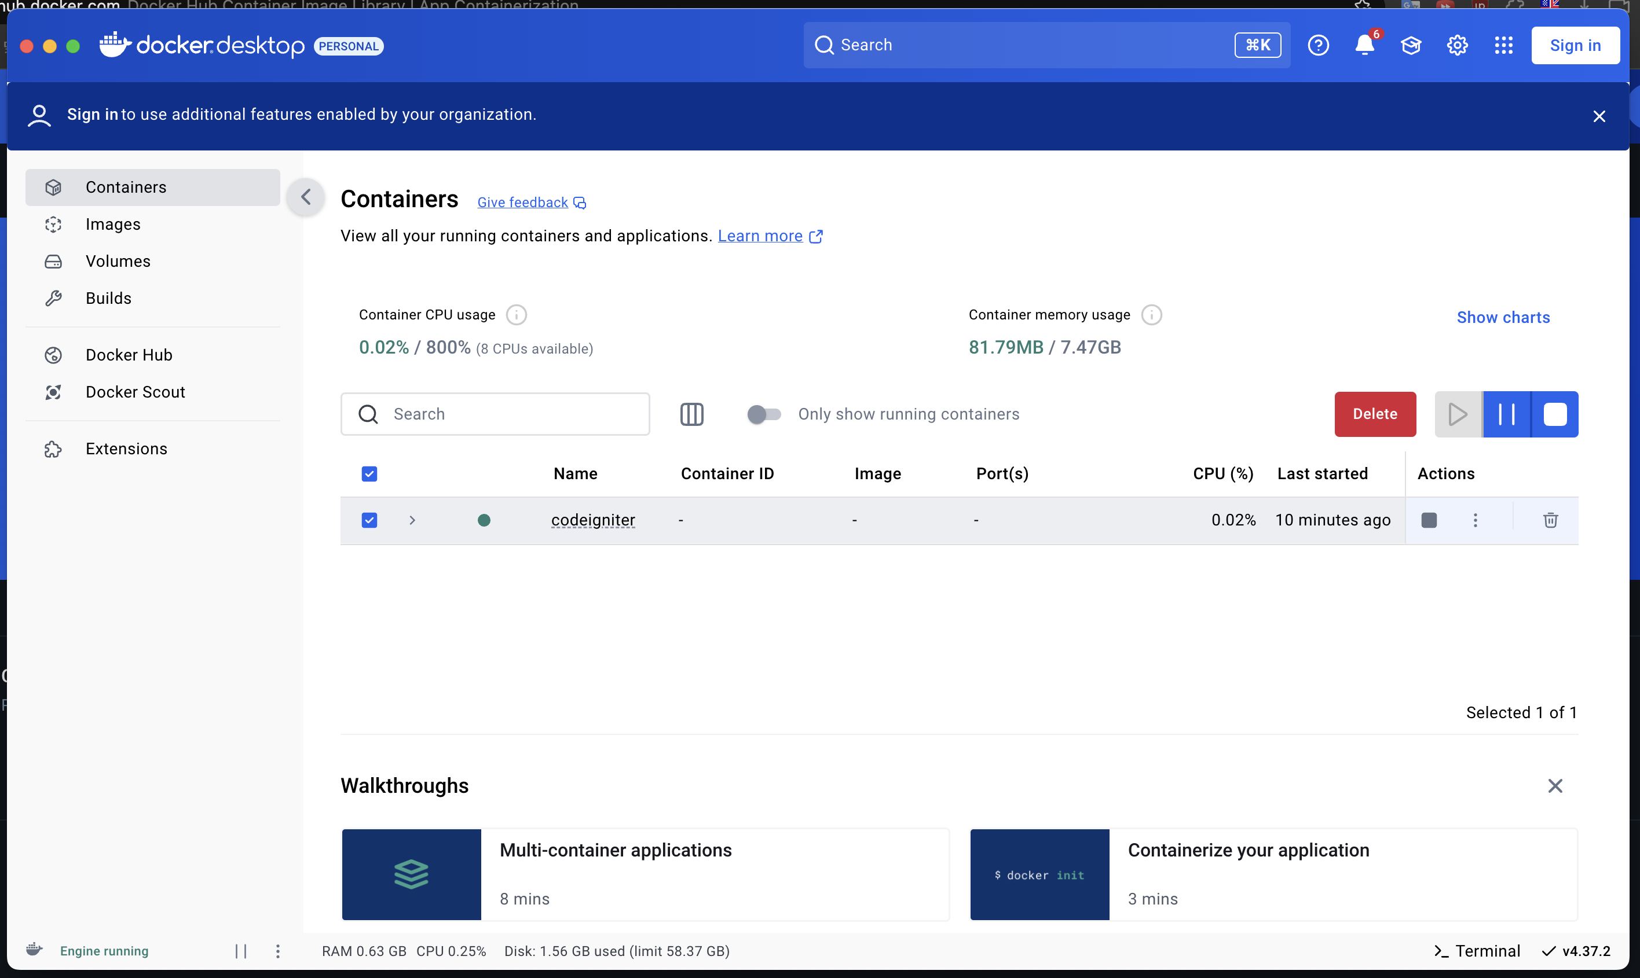The image size is (1640, 978).
Task: Click the Docker whale logo
Action: pyautogui.click(x=115, y=45)
